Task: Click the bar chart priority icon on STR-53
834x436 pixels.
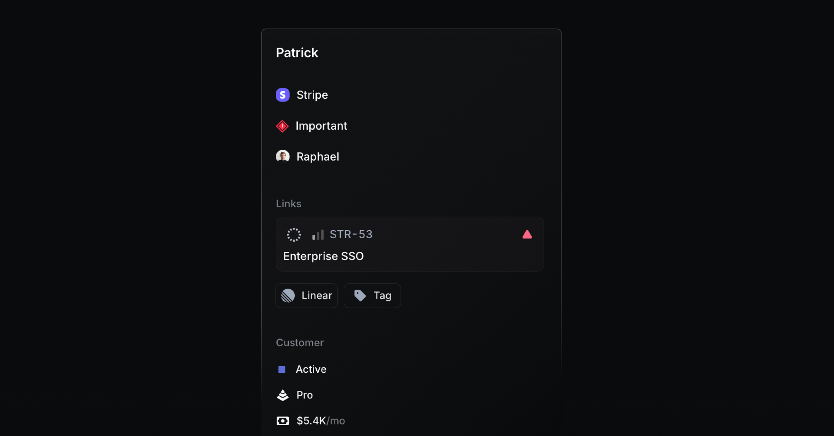Action: click(318, 235)
